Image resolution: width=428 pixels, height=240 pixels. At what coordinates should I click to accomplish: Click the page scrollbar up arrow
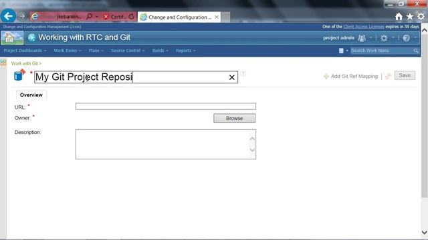coord(425,31)
